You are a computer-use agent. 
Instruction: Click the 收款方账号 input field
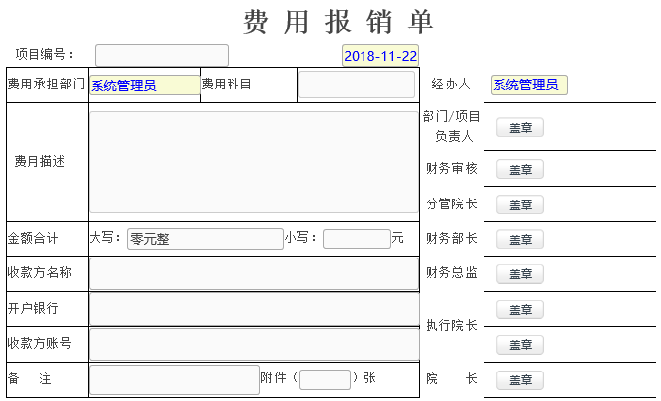click(x=253, y=344)
